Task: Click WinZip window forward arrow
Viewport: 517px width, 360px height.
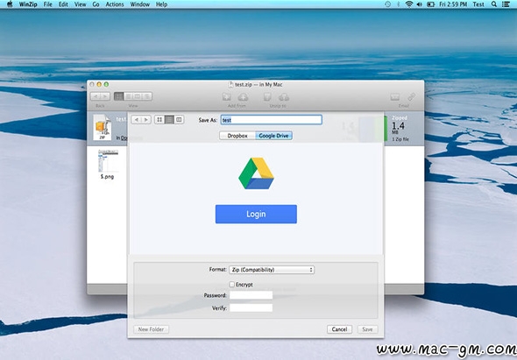Action: (105, 96)
